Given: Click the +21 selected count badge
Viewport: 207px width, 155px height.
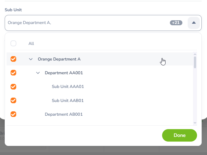Looking at the screenshot, I should click(x=176, y=23).
